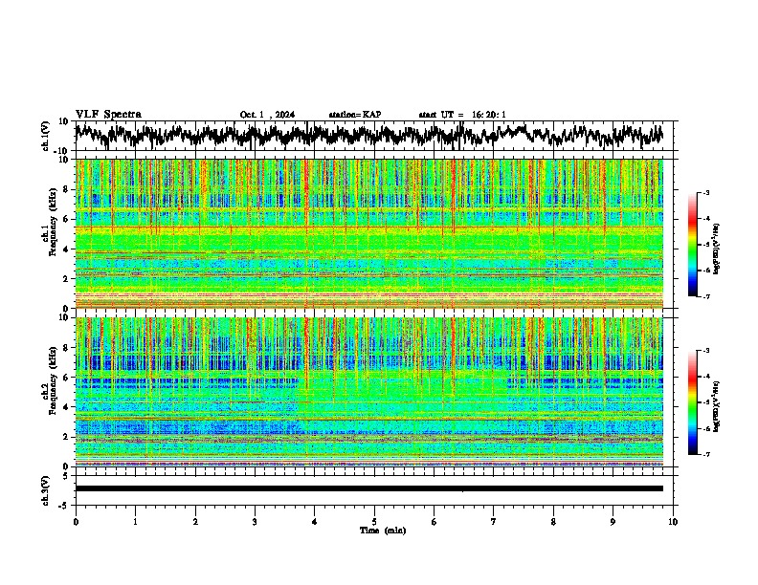Click the time axis tick label '8'
758x585 pixels.
553,522
